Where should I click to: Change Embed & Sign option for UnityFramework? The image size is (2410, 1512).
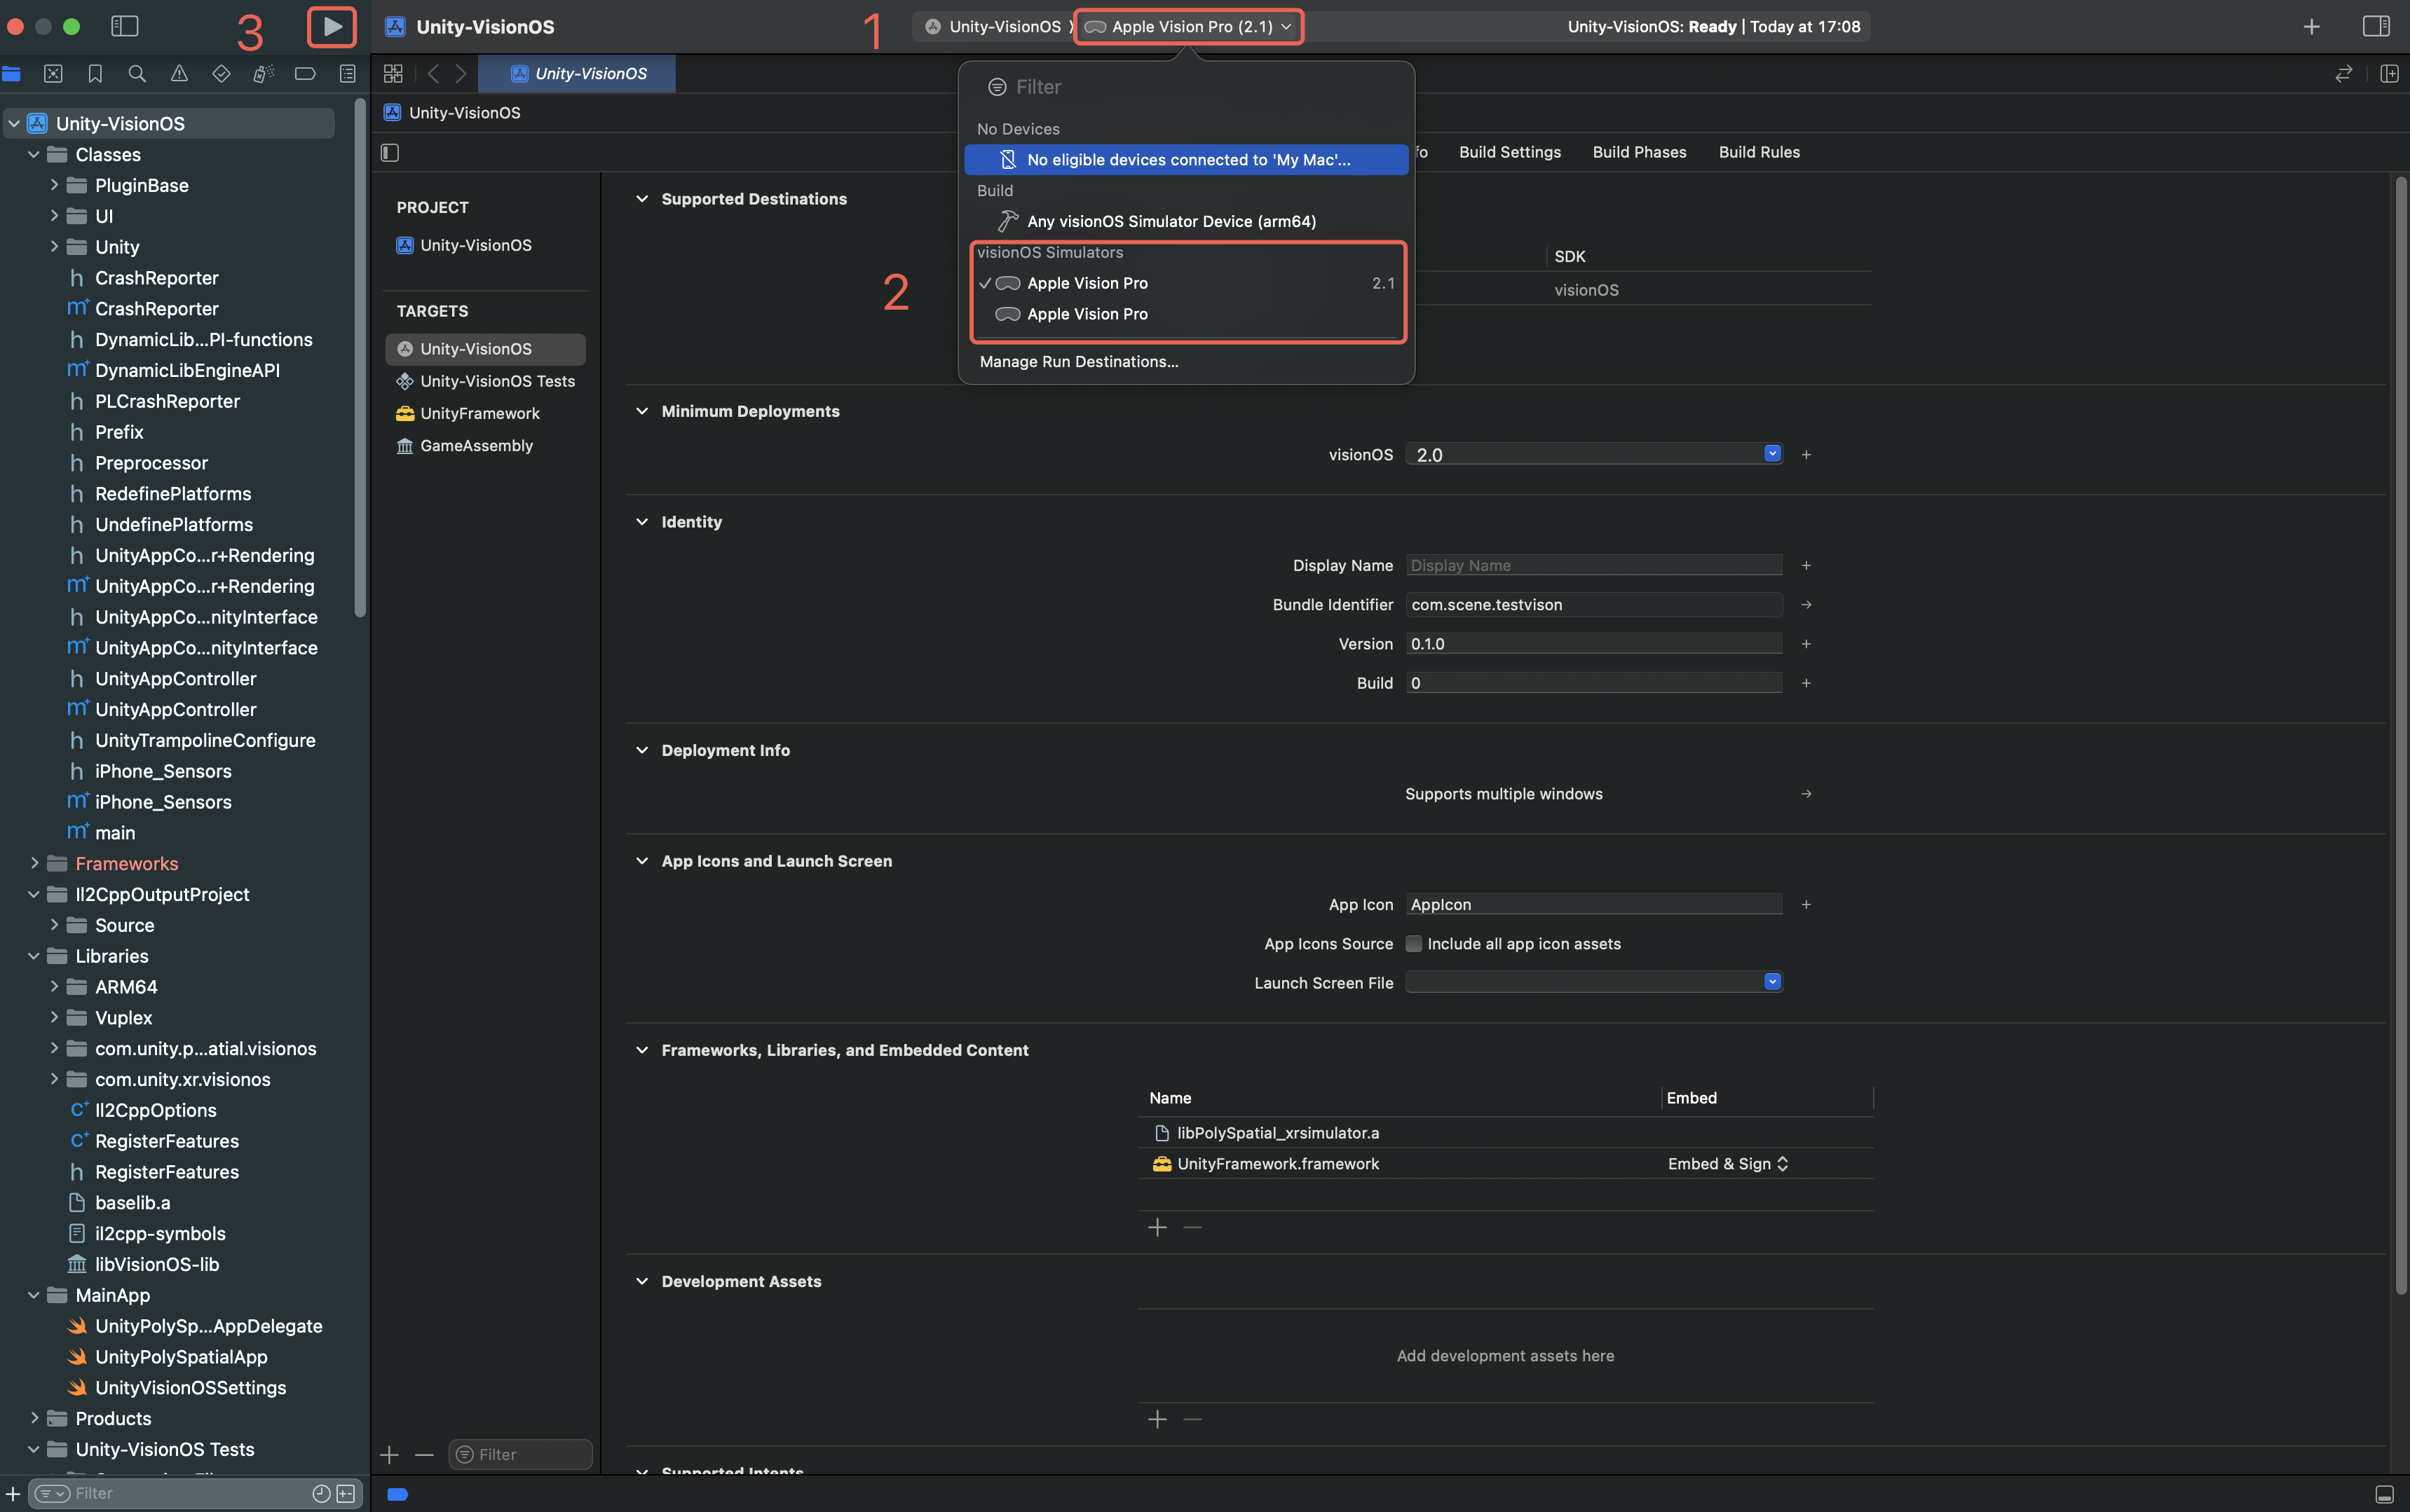(1728, 1163)
